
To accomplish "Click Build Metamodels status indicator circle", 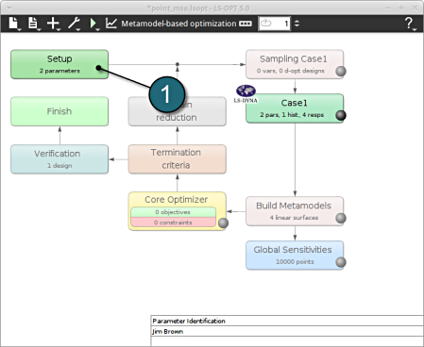I will [x=341, y=218].
